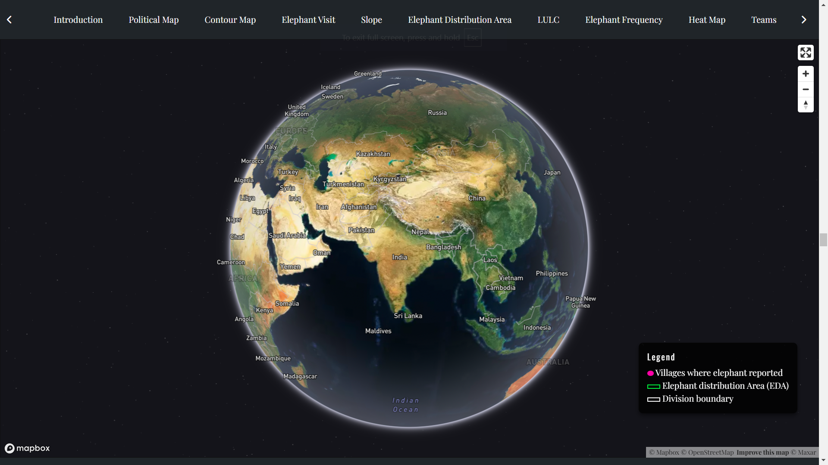Open the Elephant Visit tab
The width and height of the screenshot is (828, 465).
point(308,20)
